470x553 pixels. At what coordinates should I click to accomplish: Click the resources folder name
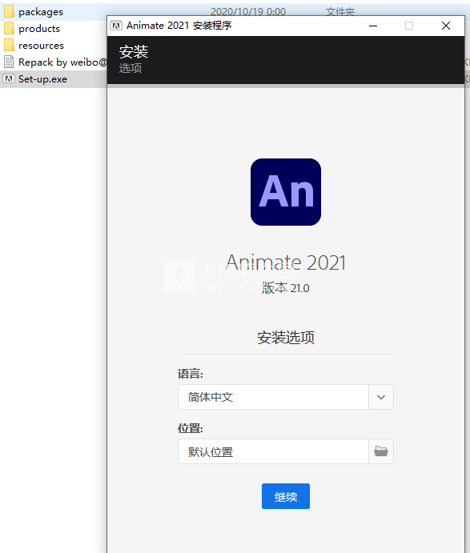pyautogui.click(x=41, y=46)
